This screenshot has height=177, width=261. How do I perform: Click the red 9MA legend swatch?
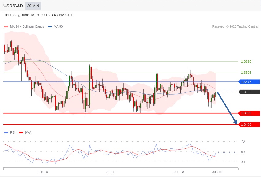21,132
